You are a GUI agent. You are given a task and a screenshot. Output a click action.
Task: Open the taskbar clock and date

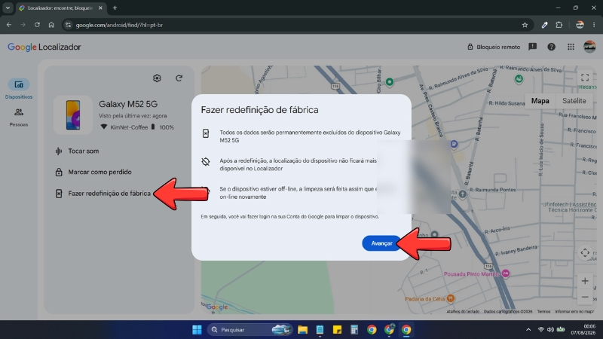(x=583, y=330)
